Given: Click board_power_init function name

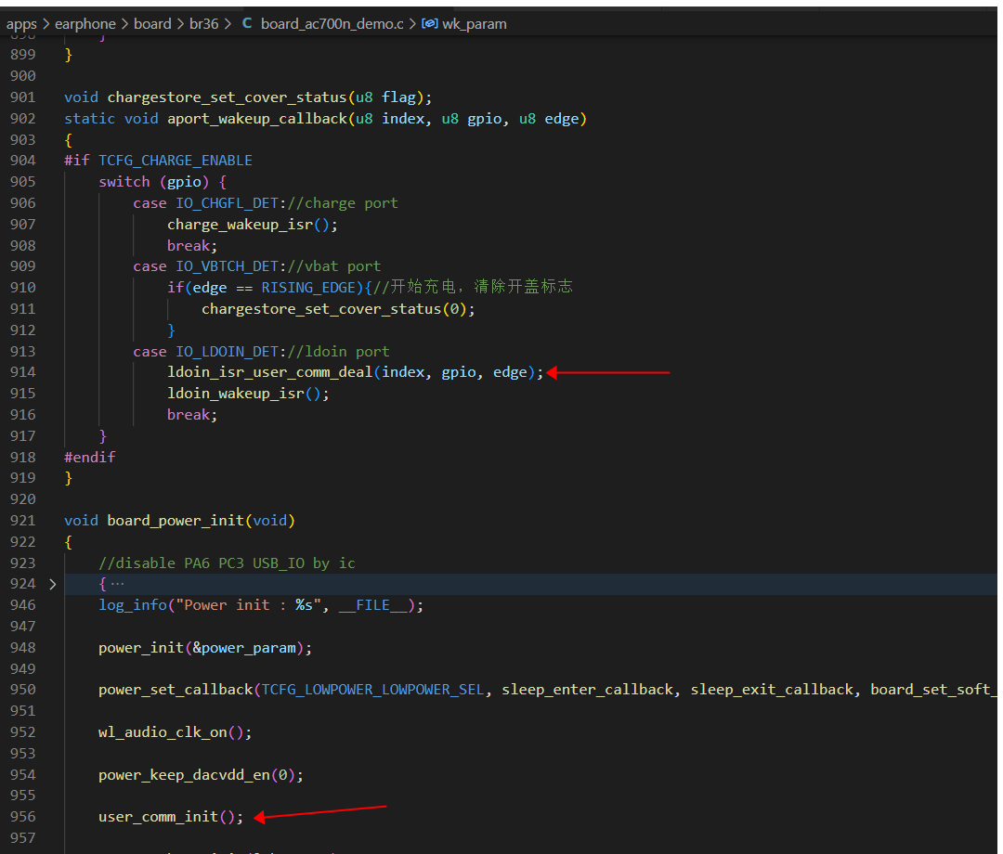Looking at the screenshot, I should (x=176, y=521).
